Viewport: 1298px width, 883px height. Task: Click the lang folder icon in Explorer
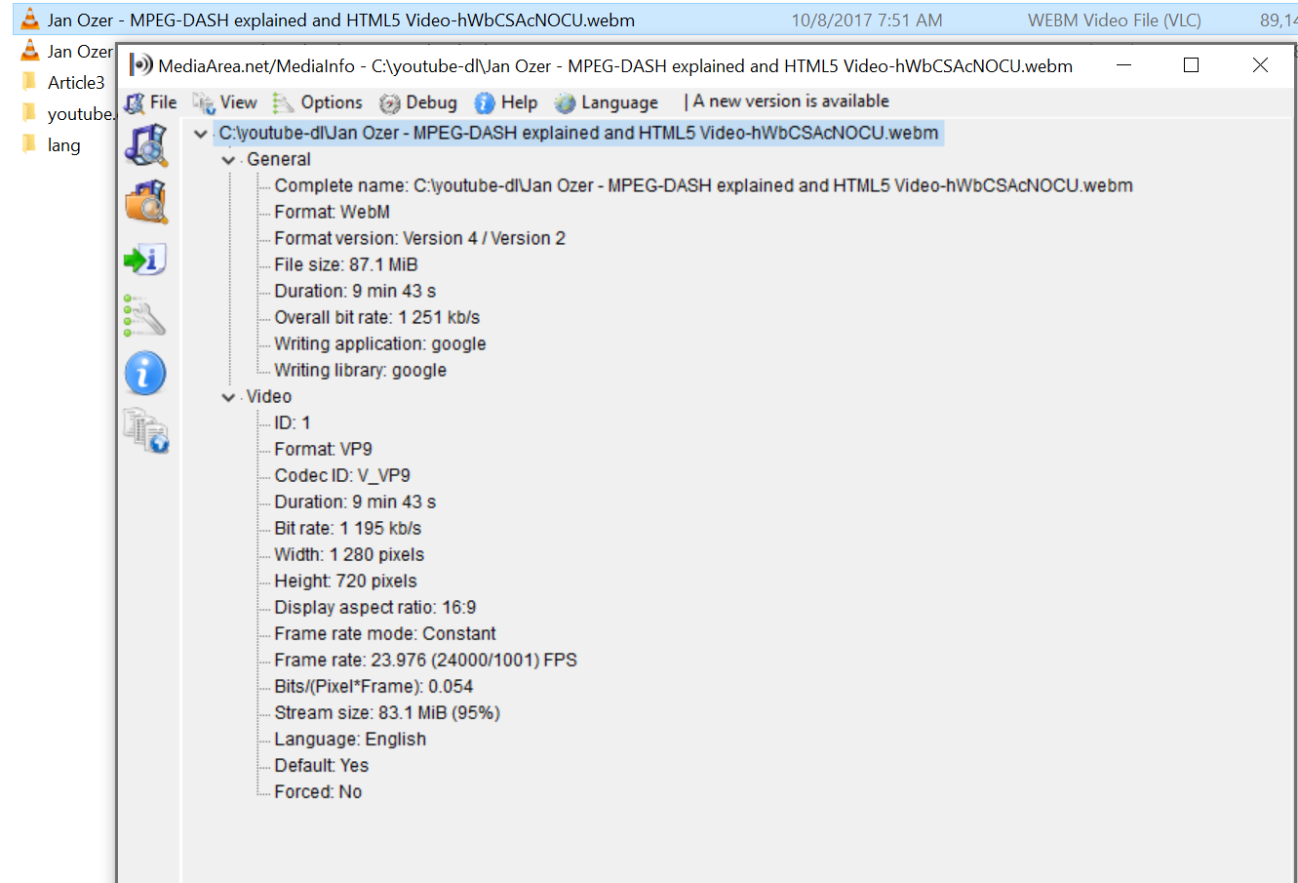coord(29,143)
